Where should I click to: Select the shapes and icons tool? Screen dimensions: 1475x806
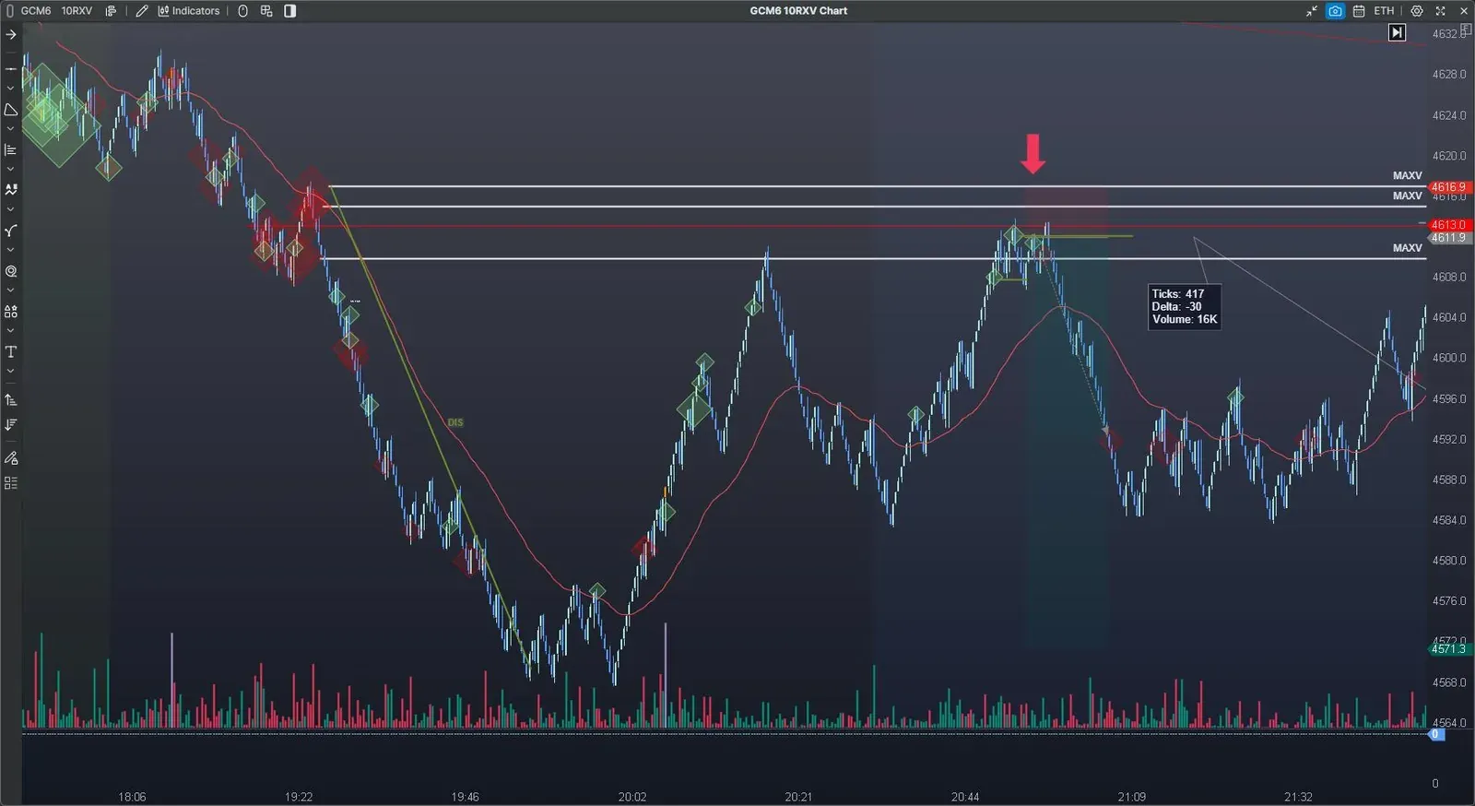tap(11, 312)
